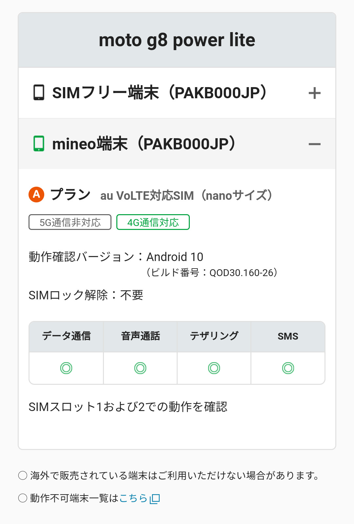354x524 pixels.
Task: Click the green phone icon beside mineo端末
Action: pyautogui.click(x=39, y=144)
